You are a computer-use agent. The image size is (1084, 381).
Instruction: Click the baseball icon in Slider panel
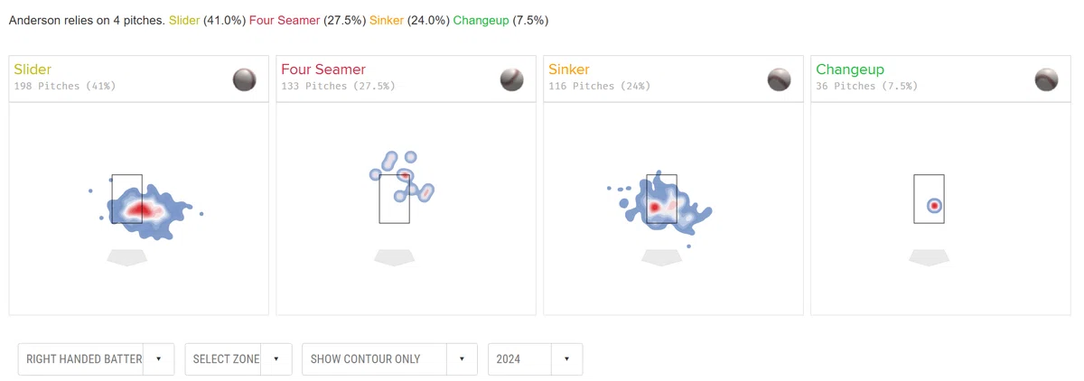(x=245, y=79)
